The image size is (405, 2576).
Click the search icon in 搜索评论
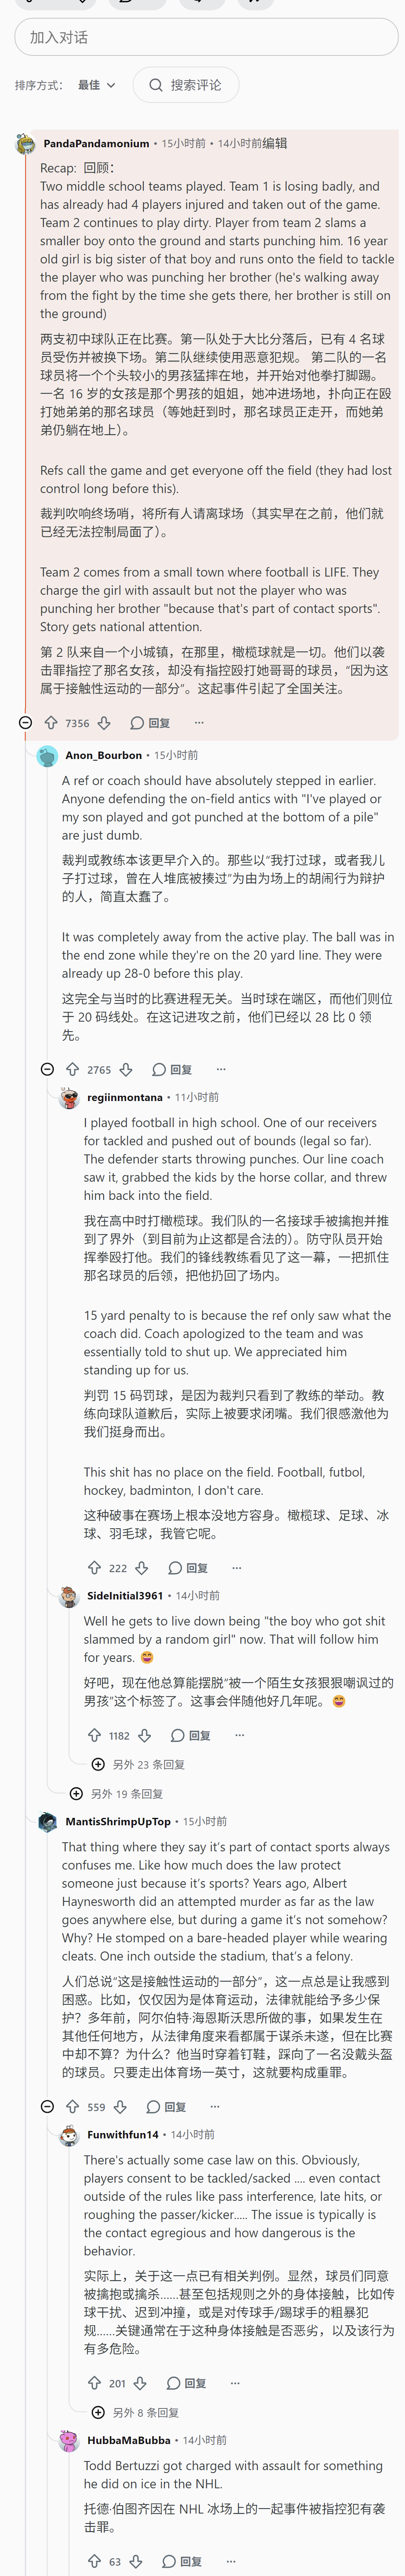pyautogui.click(x=156, y=85)
